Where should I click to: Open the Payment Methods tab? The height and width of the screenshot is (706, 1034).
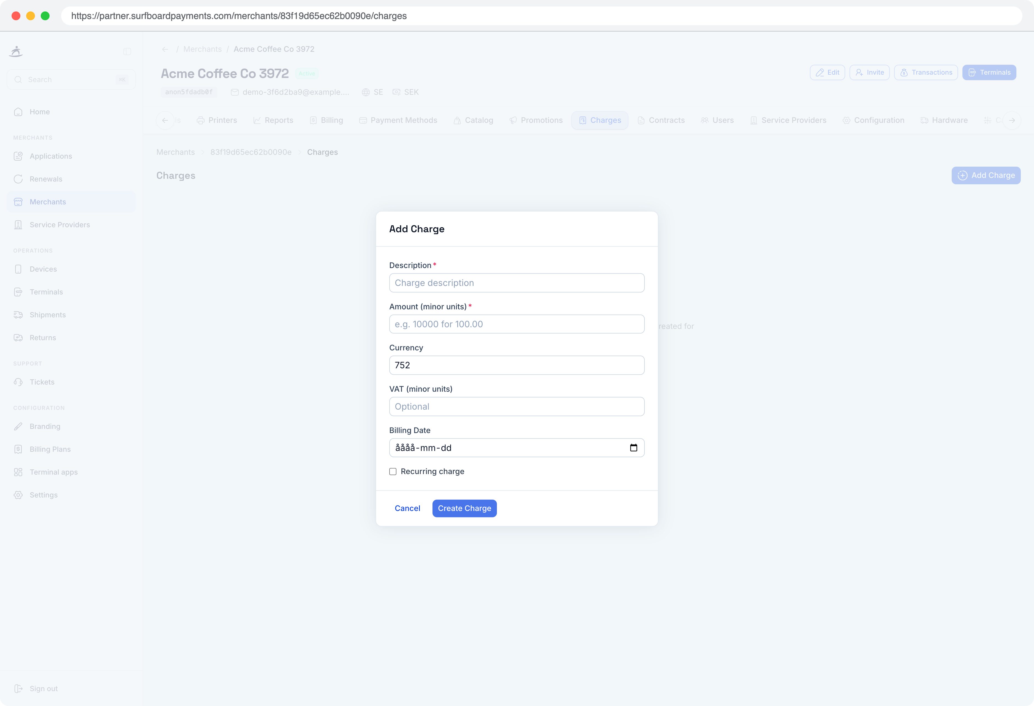pos(398,120)
